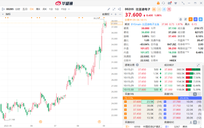Select the 1分 one-minute tab

click(x=51, y=9)
